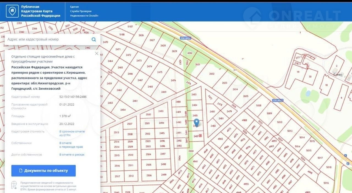The width and height of the screenshot is (352, 193).
Task: Close the parcel information panel
Action: pyautogui.click(x=97, y=53)
